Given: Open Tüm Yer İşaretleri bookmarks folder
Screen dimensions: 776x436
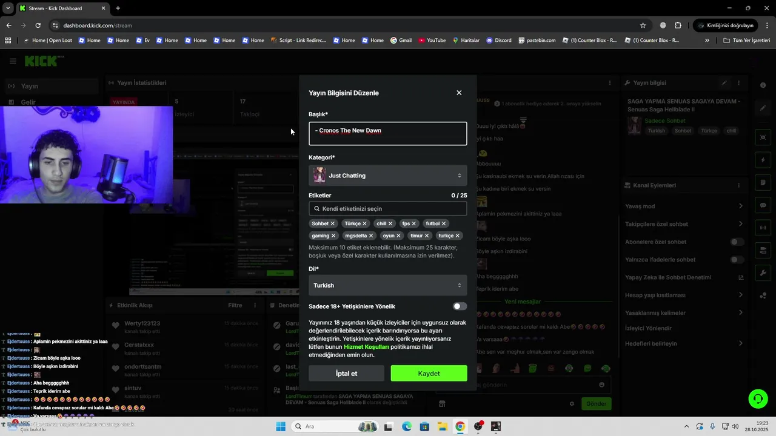Looking at the screenshot, I should 747,41.
